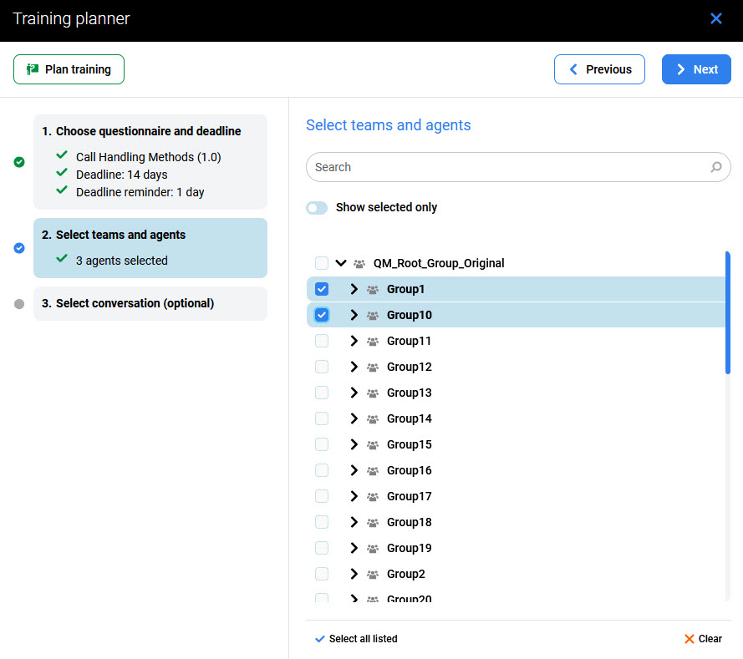Uncheck the Group1 checkbox
This screenshot has width=743, height=659.
tap(322, 289)
